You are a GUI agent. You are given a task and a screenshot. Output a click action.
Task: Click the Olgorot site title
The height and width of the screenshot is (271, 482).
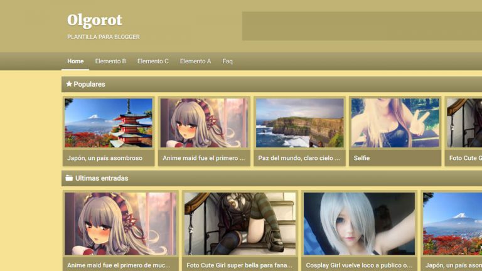coord(95,21)
